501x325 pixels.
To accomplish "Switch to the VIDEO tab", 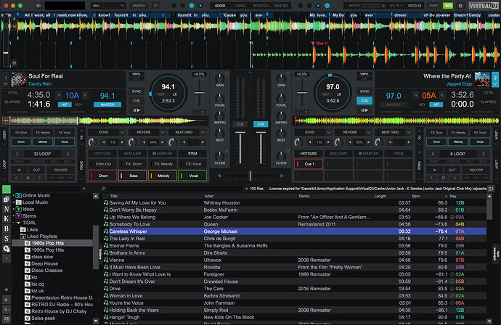I will (240, 5).
